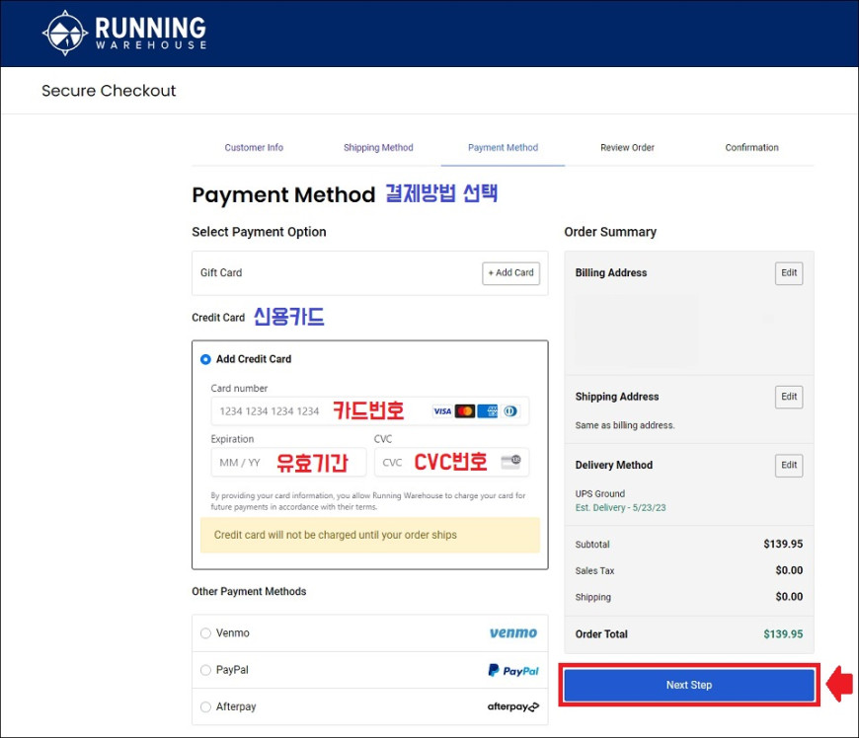Click the Sales Tax $0.00 value

[x=789, y=570]
